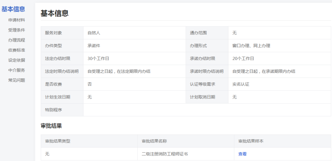Viewport: 332px width, 161px height.
Task: Click the 实名认证 value cell
Action: pos(241,84)
